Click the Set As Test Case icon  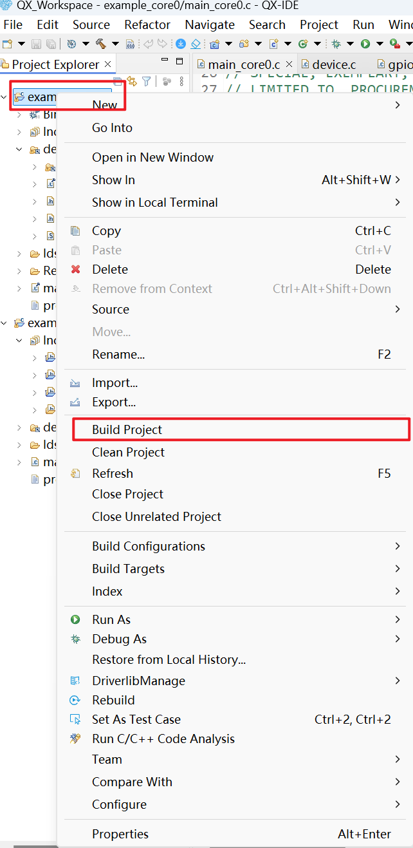[76, 719]
